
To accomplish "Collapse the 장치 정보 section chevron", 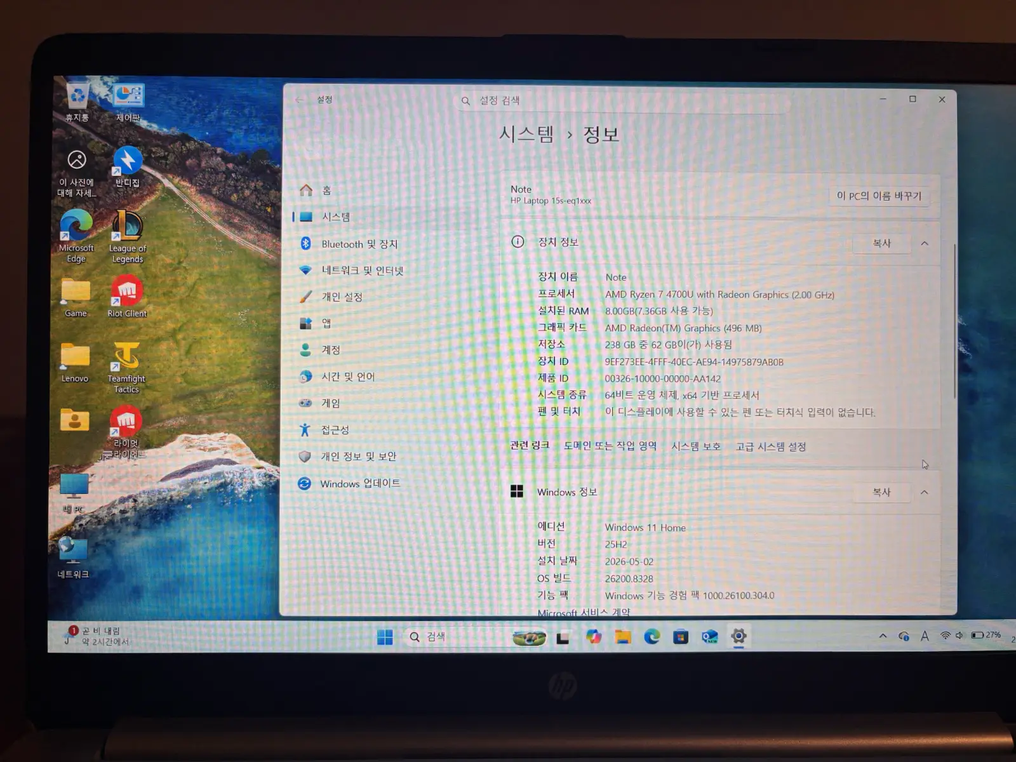I will coord(925,243).
